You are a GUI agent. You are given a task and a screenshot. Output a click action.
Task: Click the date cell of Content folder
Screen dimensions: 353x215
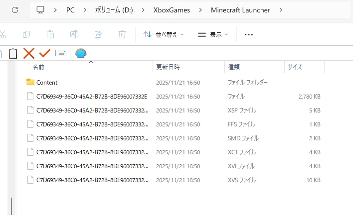click(x=178, y=83)
